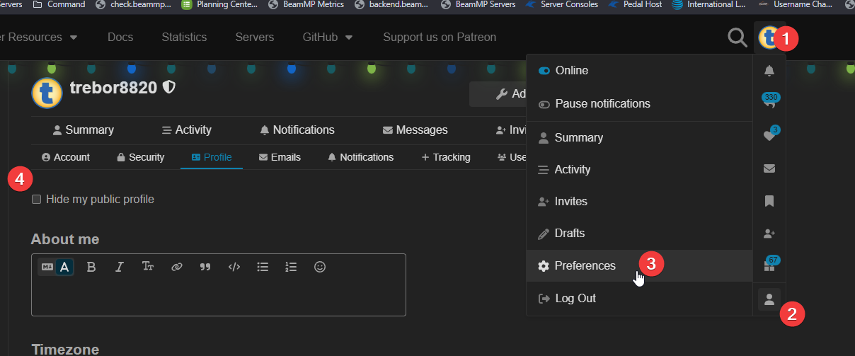855x356 pixels.
Task: Toggle the Online status switch
Action: tap(544, 71)
